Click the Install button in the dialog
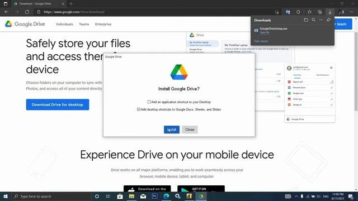Image resolution: width=358 pixels, height=201 pixels. pyautogui.click(x=172, y=130)
